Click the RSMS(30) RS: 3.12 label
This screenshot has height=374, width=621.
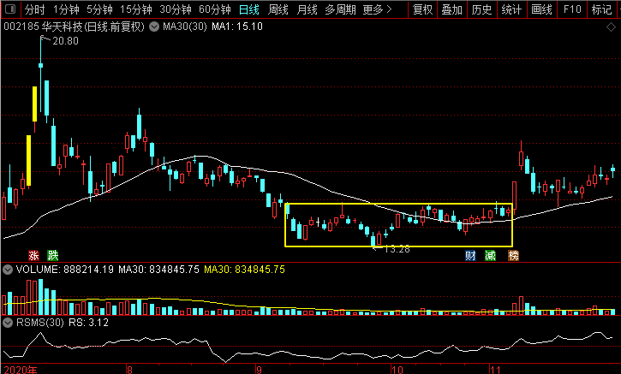[x=63, y=323]
